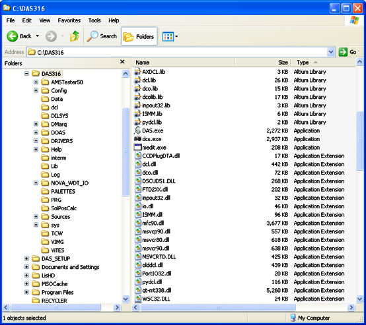This screenshot has width=366, height=325.
Task: Click the DAS.exe application icon
Action: click(137, 131)
